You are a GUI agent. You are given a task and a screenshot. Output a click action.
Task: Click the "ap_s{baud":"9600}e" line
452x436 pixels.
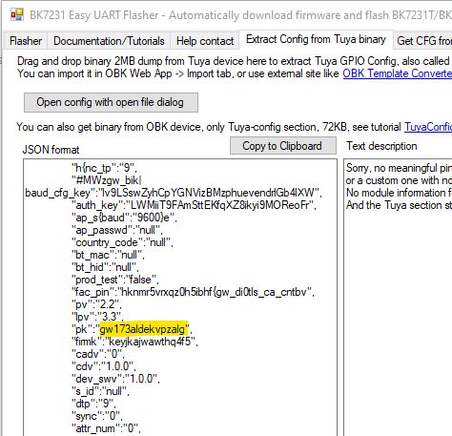[124, 218]
